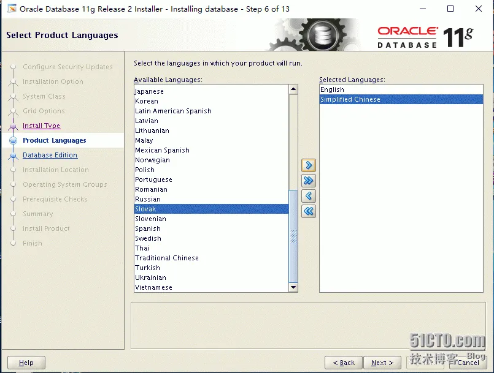Select Russian in the list
Image resolution: width=494 pixels, height=373 pixels.
[211, 199]
